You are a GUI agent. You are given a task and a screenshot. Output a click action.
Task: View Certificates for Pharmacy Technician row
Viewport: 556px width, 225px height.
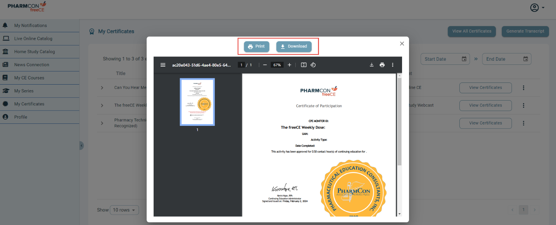(485, 123)
